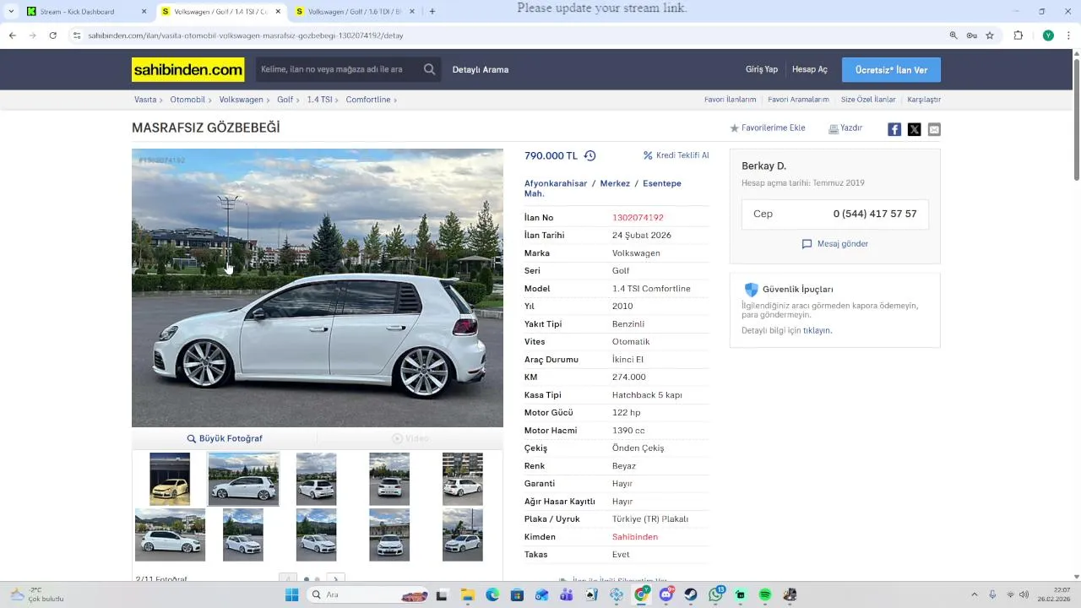Open the Windows Start menu
1081x608 pixels.
[291, 594]
